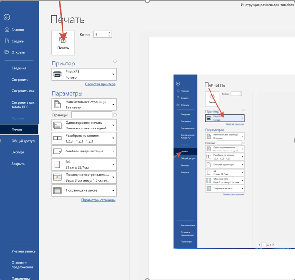Image resolution: width=295 pixels, height=280 pixels.
Task: Select Сохранить как Adobe PDF
Action: 23,105
